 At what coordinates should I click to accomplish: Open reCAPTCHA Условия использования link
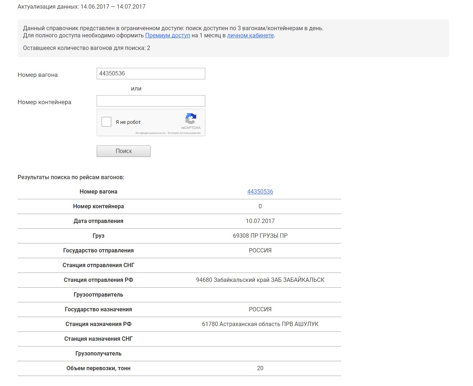(184, 133)
